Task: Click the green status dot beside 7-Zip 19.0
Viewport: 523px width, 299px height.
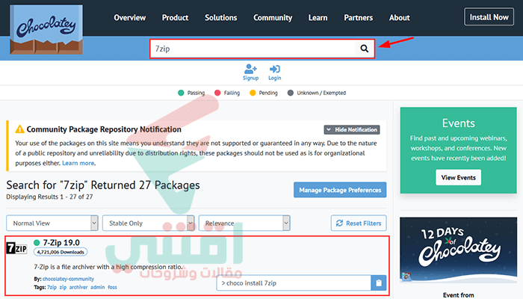Action: (37, 243)
